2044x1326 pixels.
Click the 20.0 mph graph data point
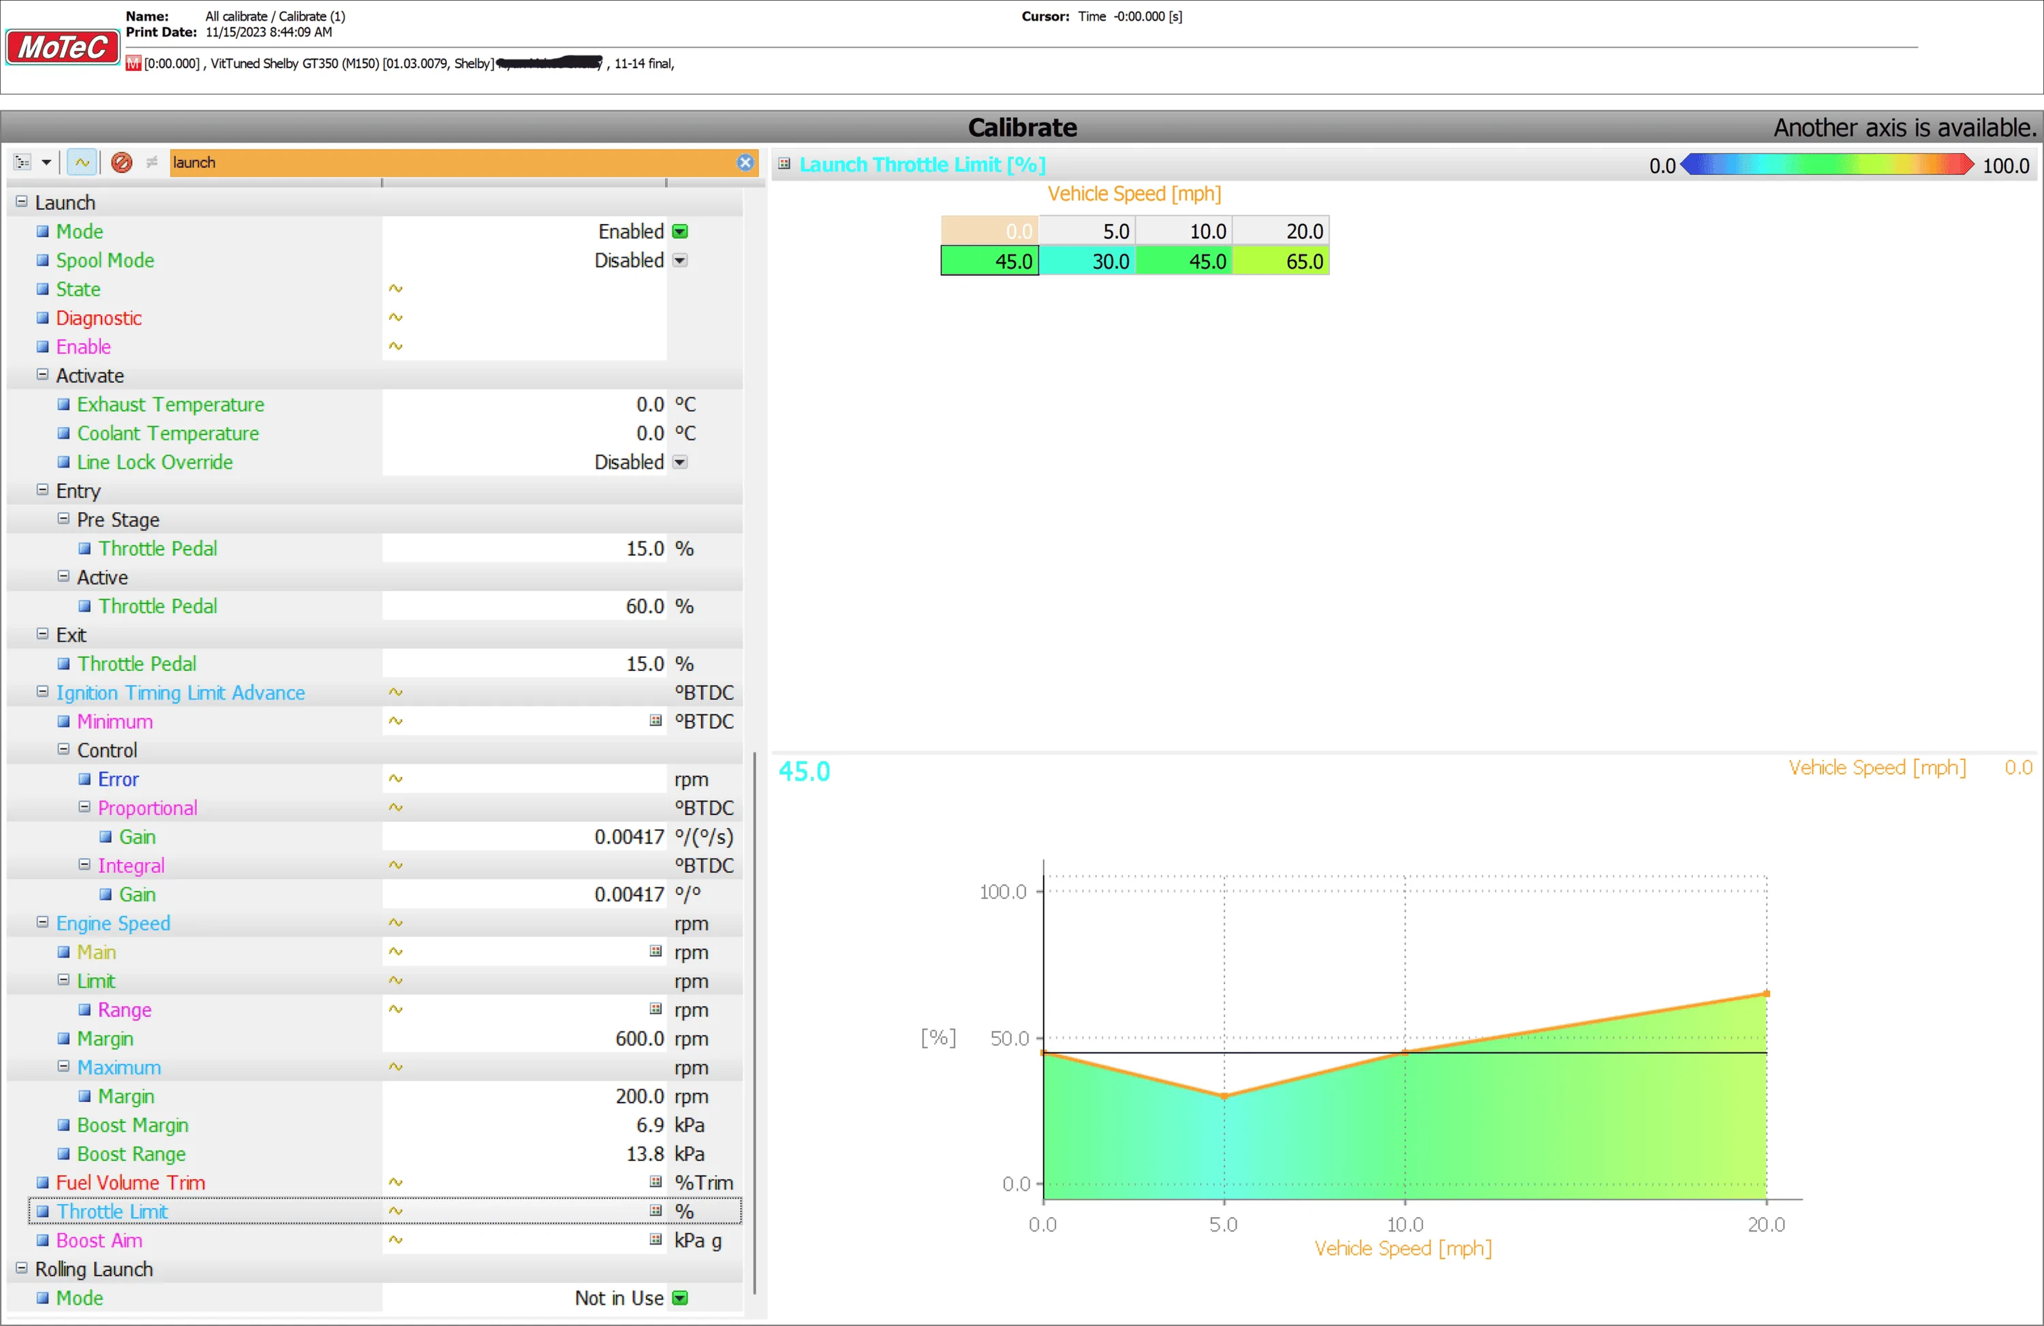click(x=1767, y=994)
